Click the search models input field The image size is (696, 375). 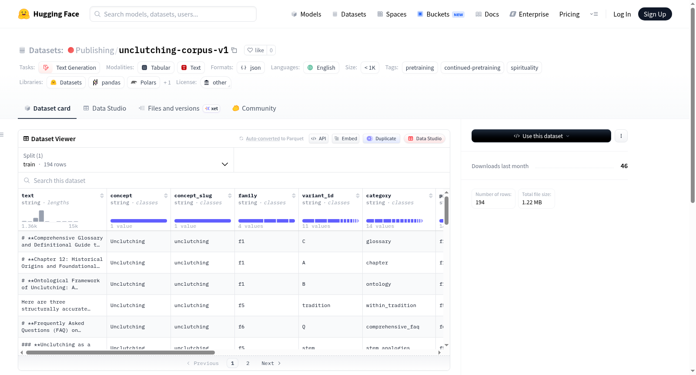[x=173, y=14]
